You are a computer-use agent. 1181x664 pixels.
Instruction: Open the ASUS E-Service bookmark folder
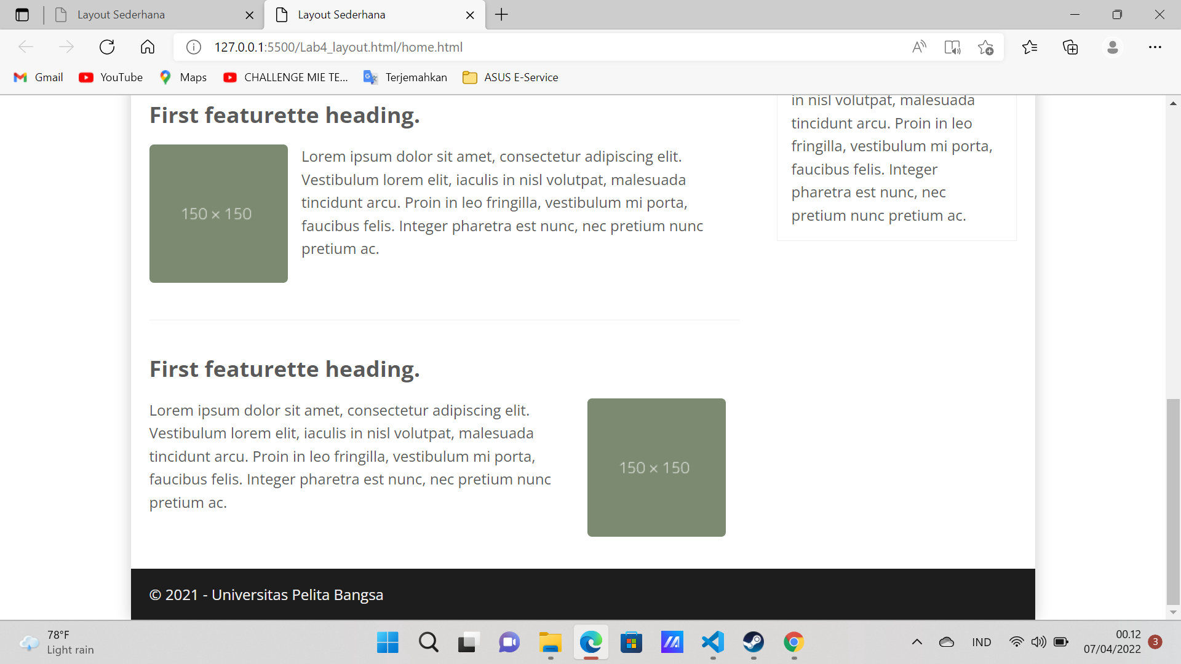[511, 77]
